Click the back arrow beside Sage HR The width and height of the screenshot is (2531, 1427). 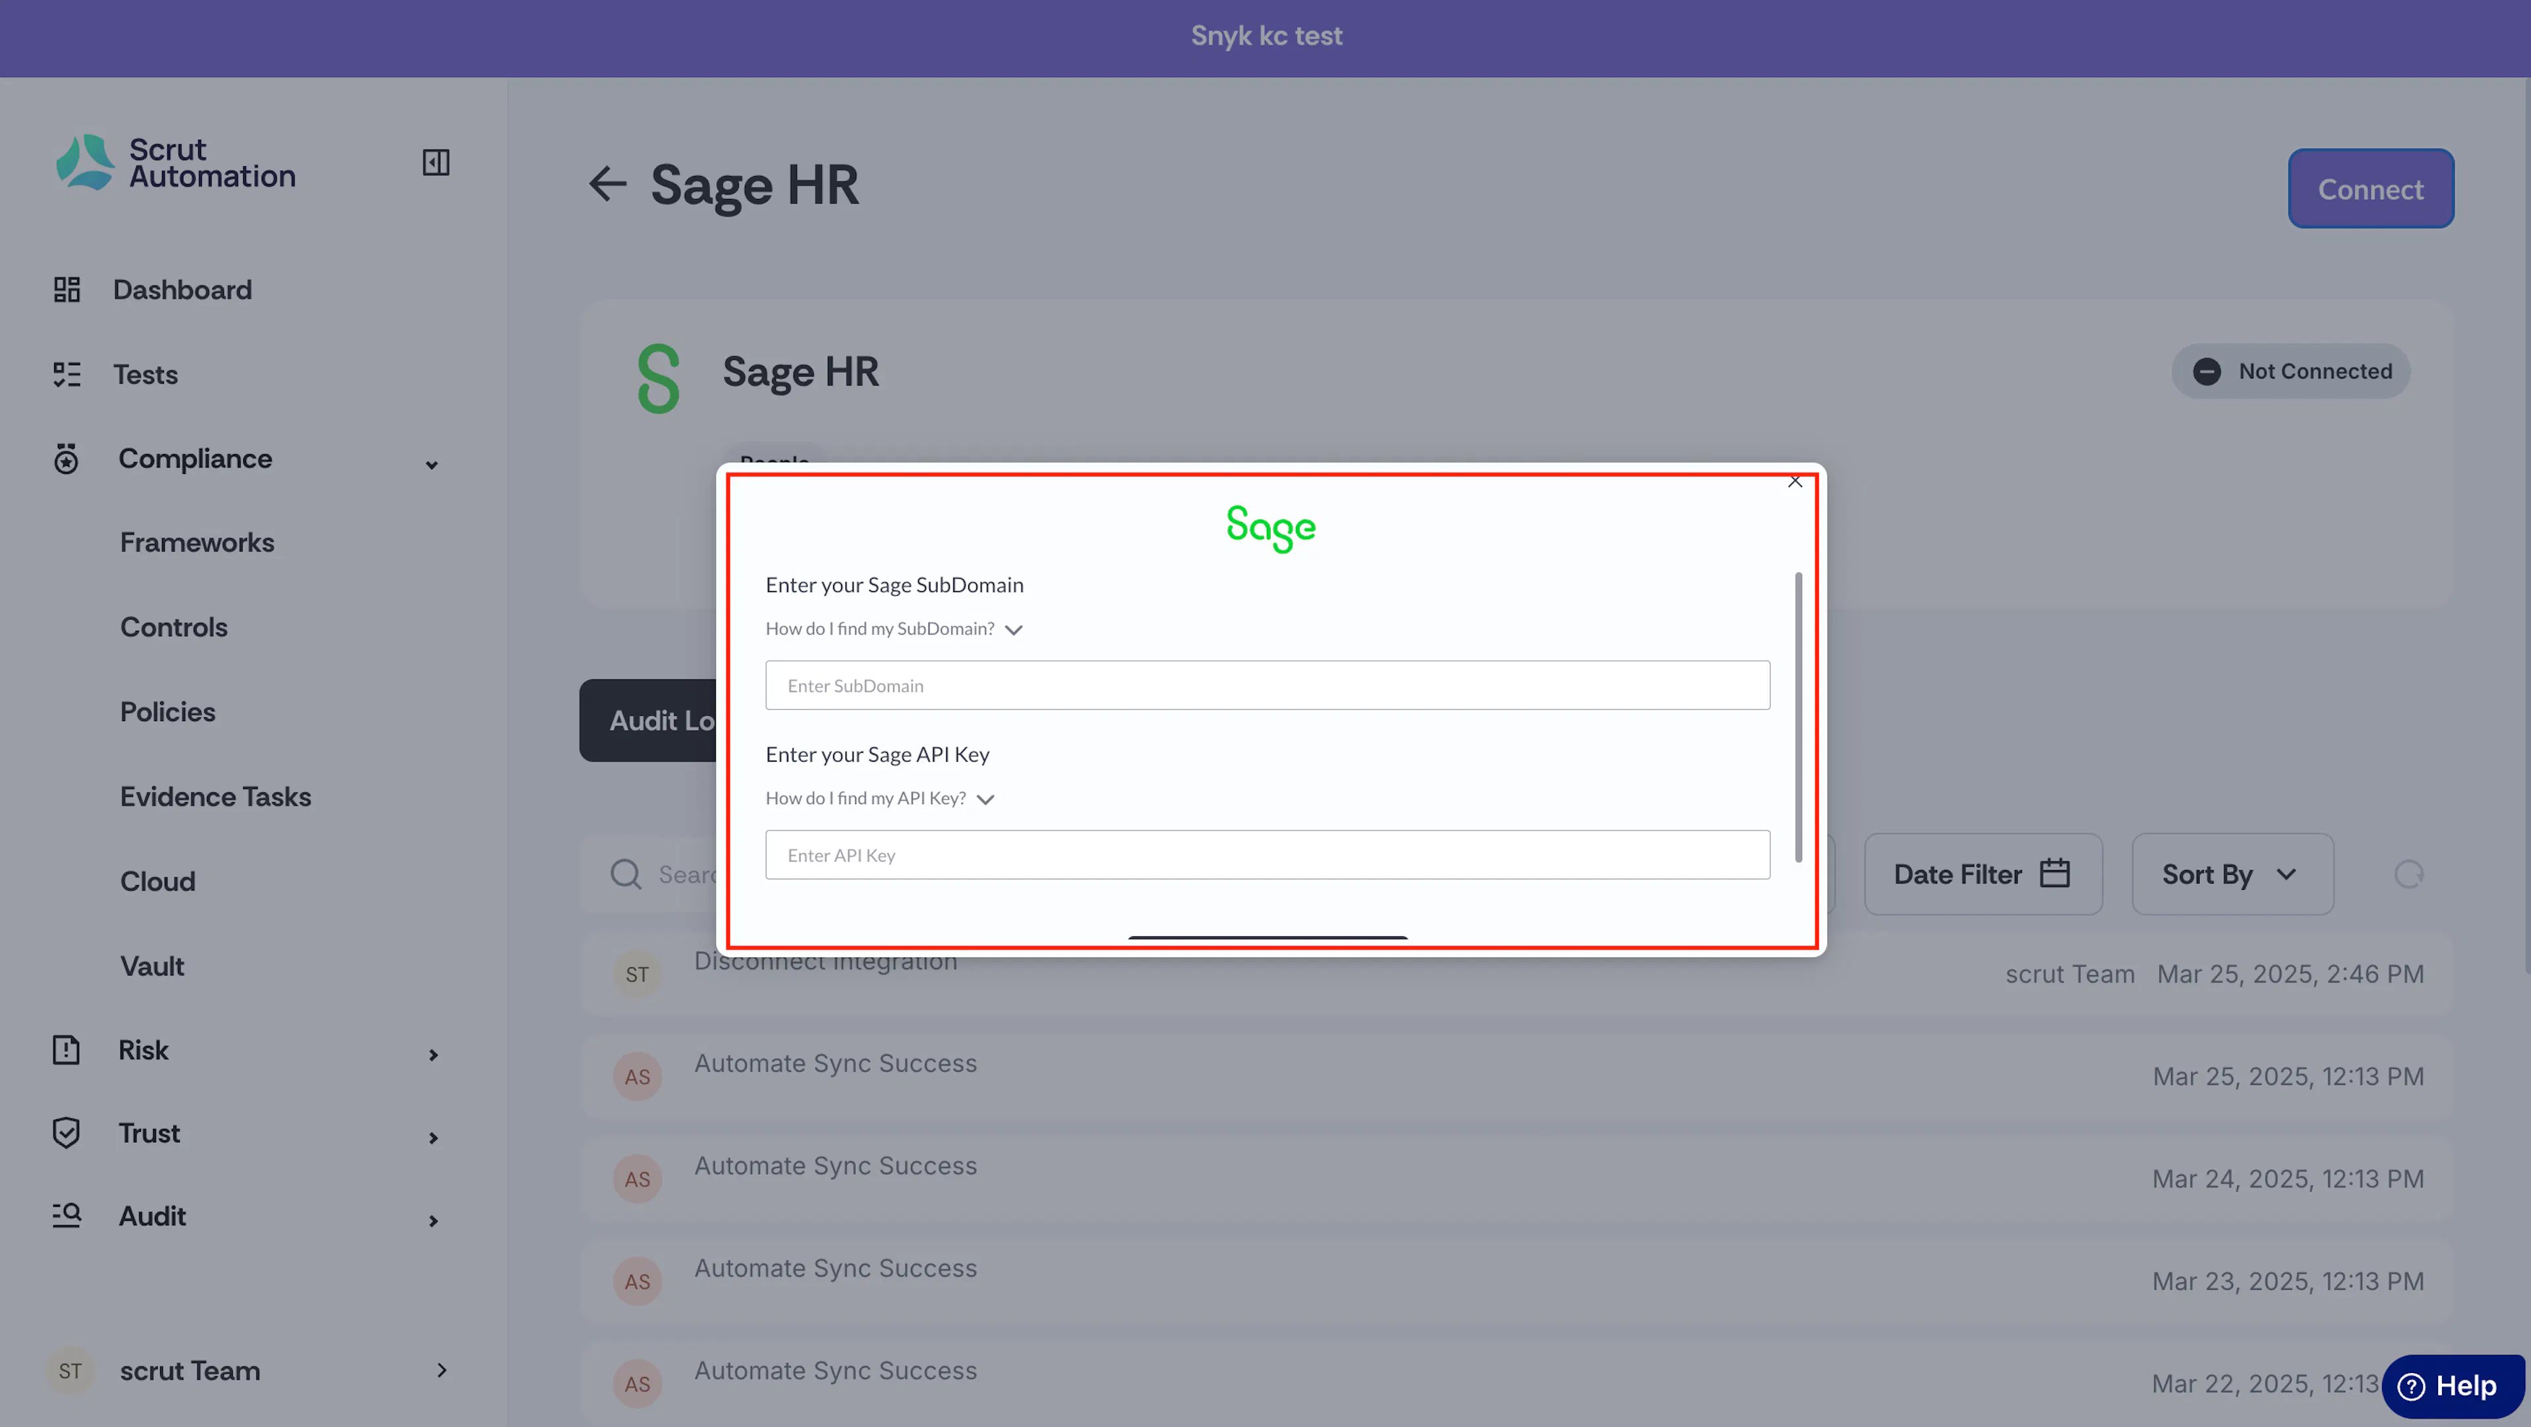click(x=607, y=184)
